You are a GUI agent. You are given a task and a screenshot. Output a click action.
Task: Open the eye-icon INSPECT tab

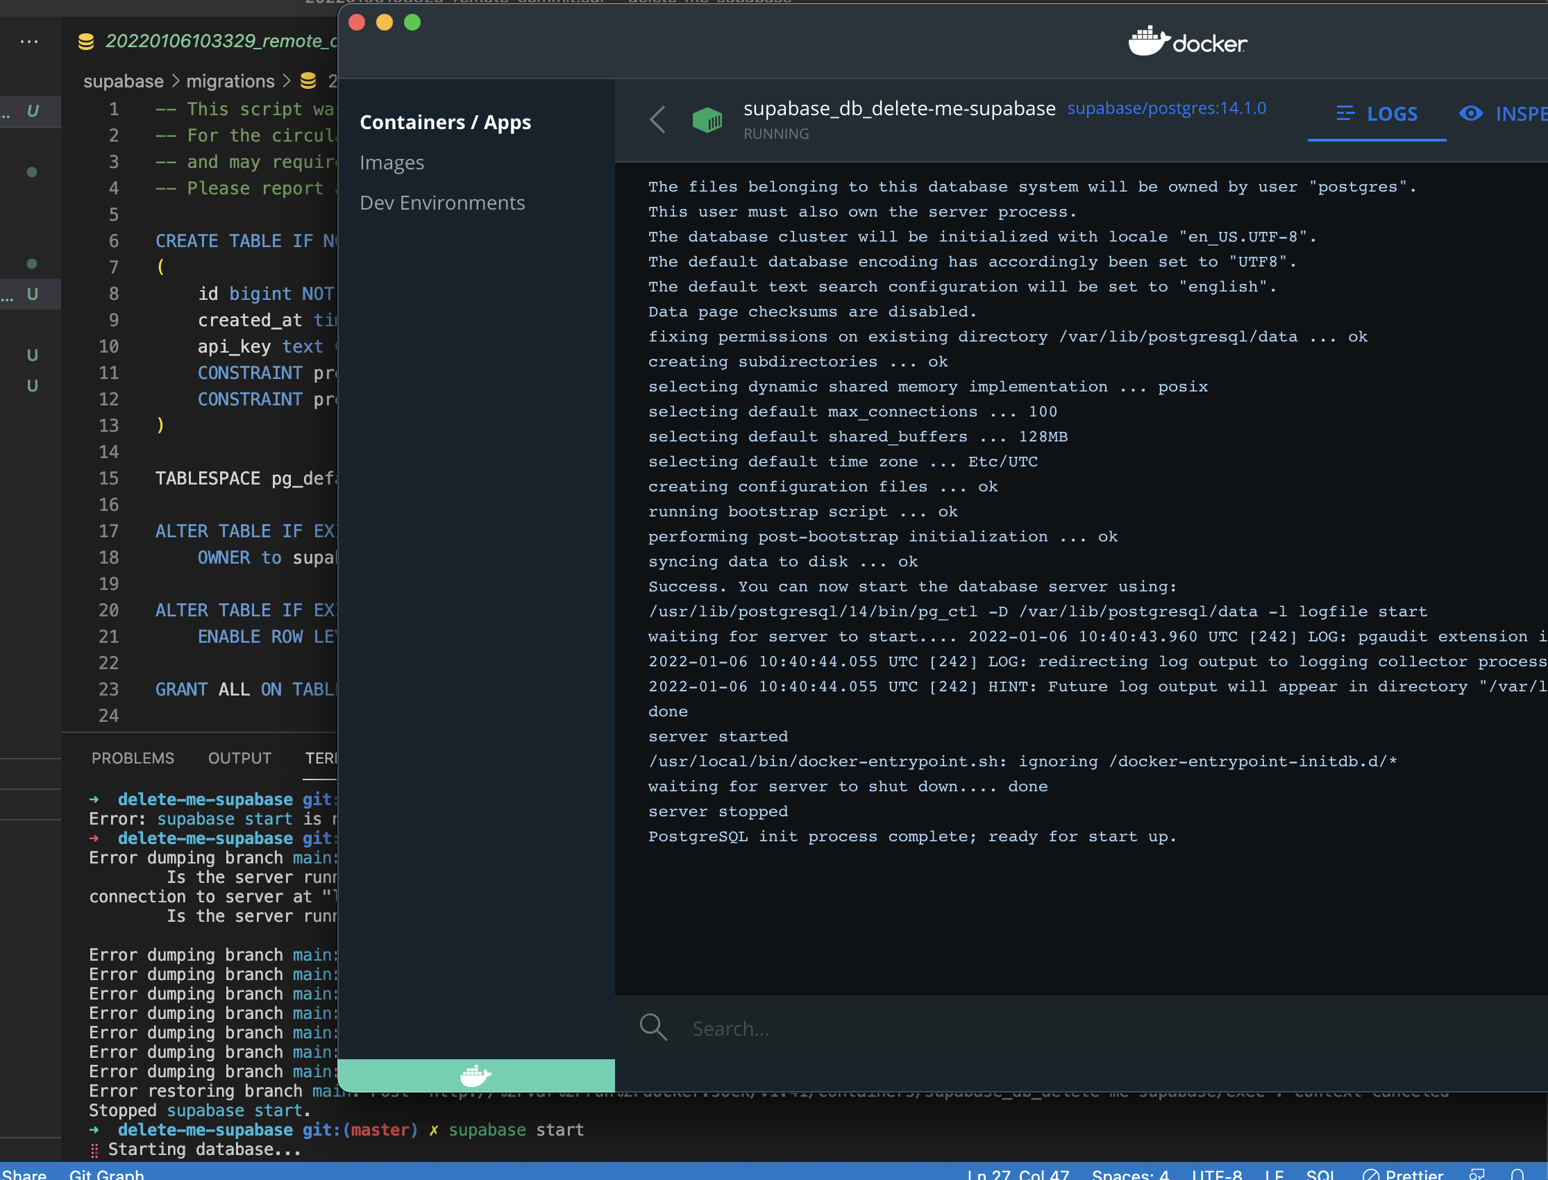click(1503, 114)
